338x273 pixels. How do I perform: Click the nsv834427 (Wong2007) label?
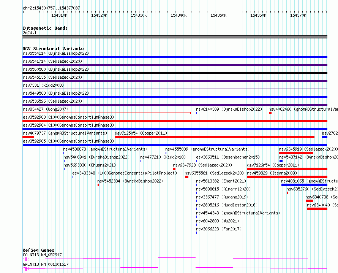(46, 109)
